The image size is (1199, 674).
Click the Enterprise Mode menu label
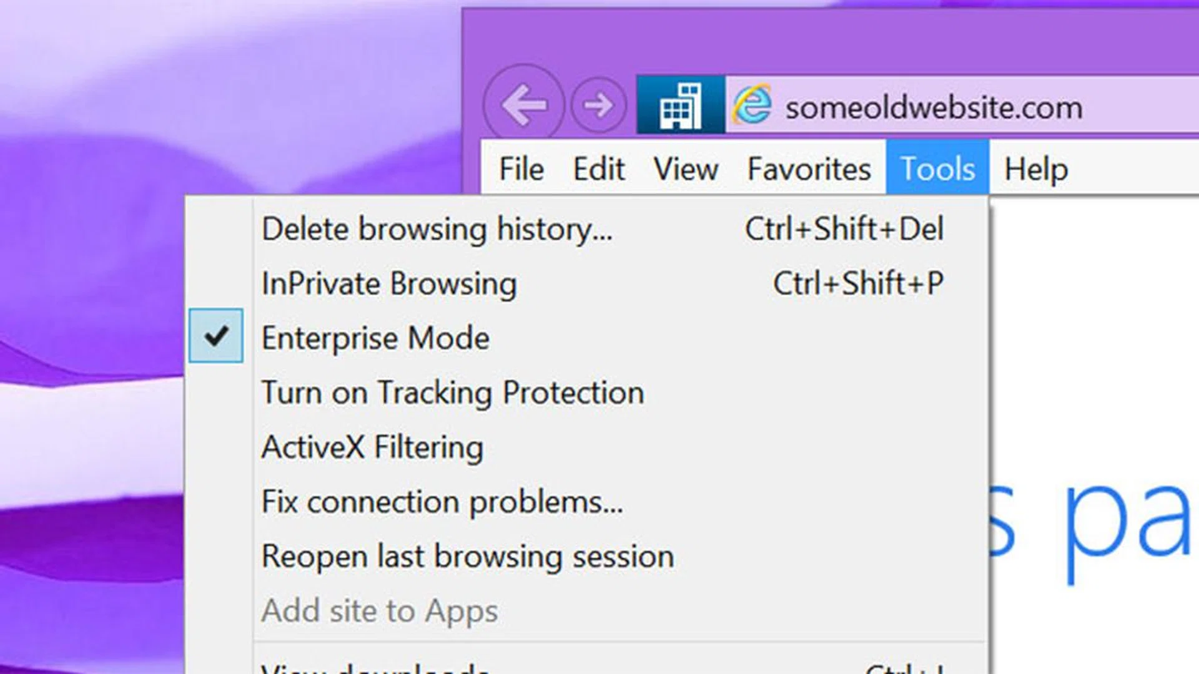pos(375,338)
